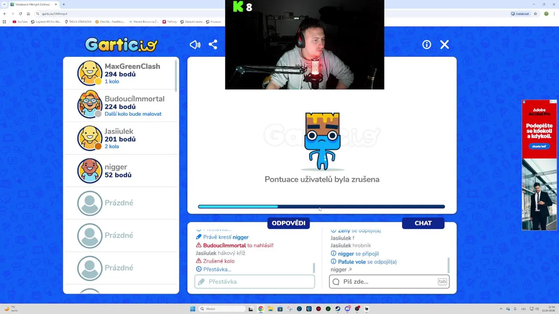559x314 pixels.
Task: Click the answers panel scrollbar
Action: [x=314, y=268]
